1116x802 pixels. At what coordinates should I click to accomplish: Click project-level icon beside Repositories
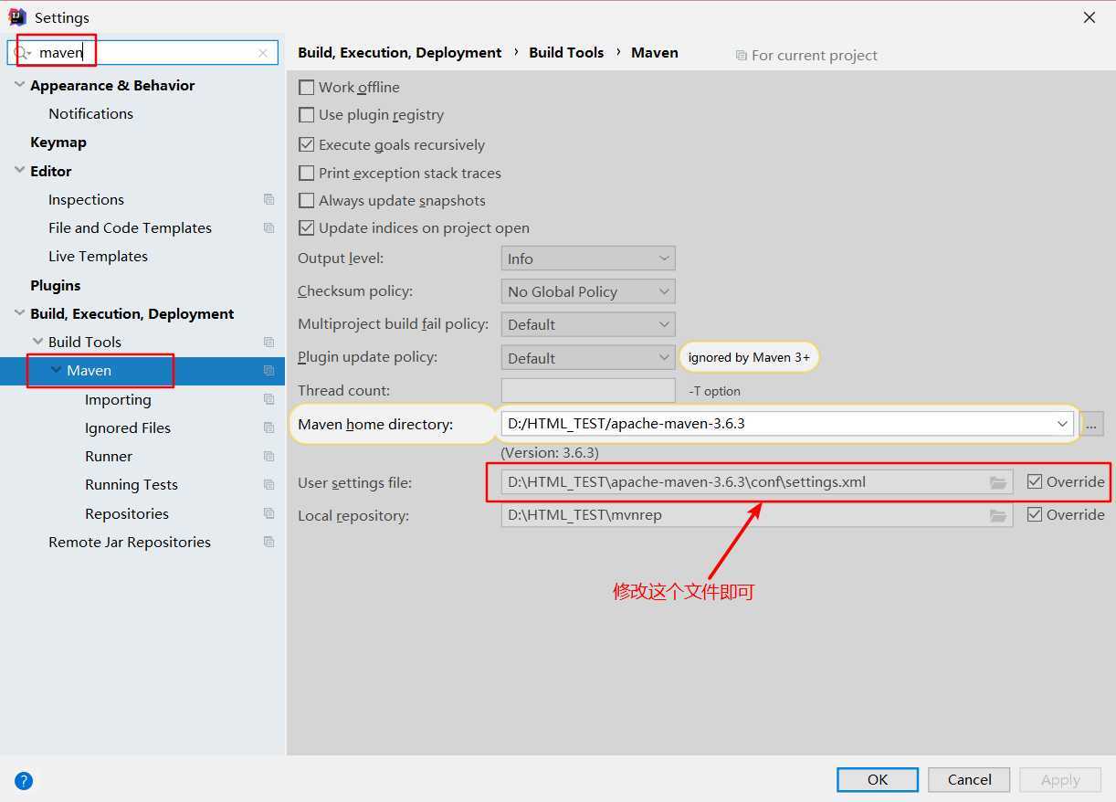(268, 513)
